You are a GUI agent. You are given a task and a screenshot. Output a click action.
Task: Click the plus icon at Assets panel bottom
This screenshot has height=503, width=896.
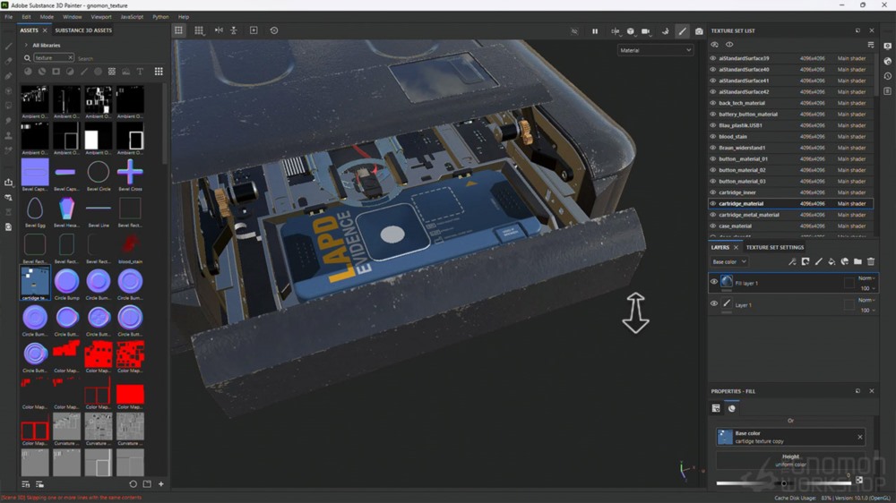tap(161, 484)
